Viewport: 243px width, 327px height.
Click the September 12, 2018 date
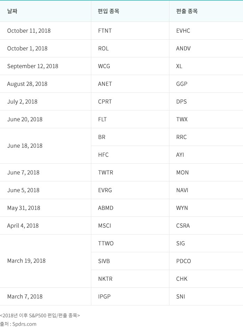(x=33, y=66)
